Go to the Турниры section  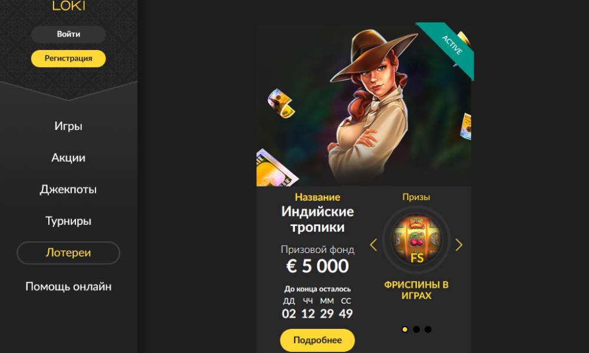68,221
